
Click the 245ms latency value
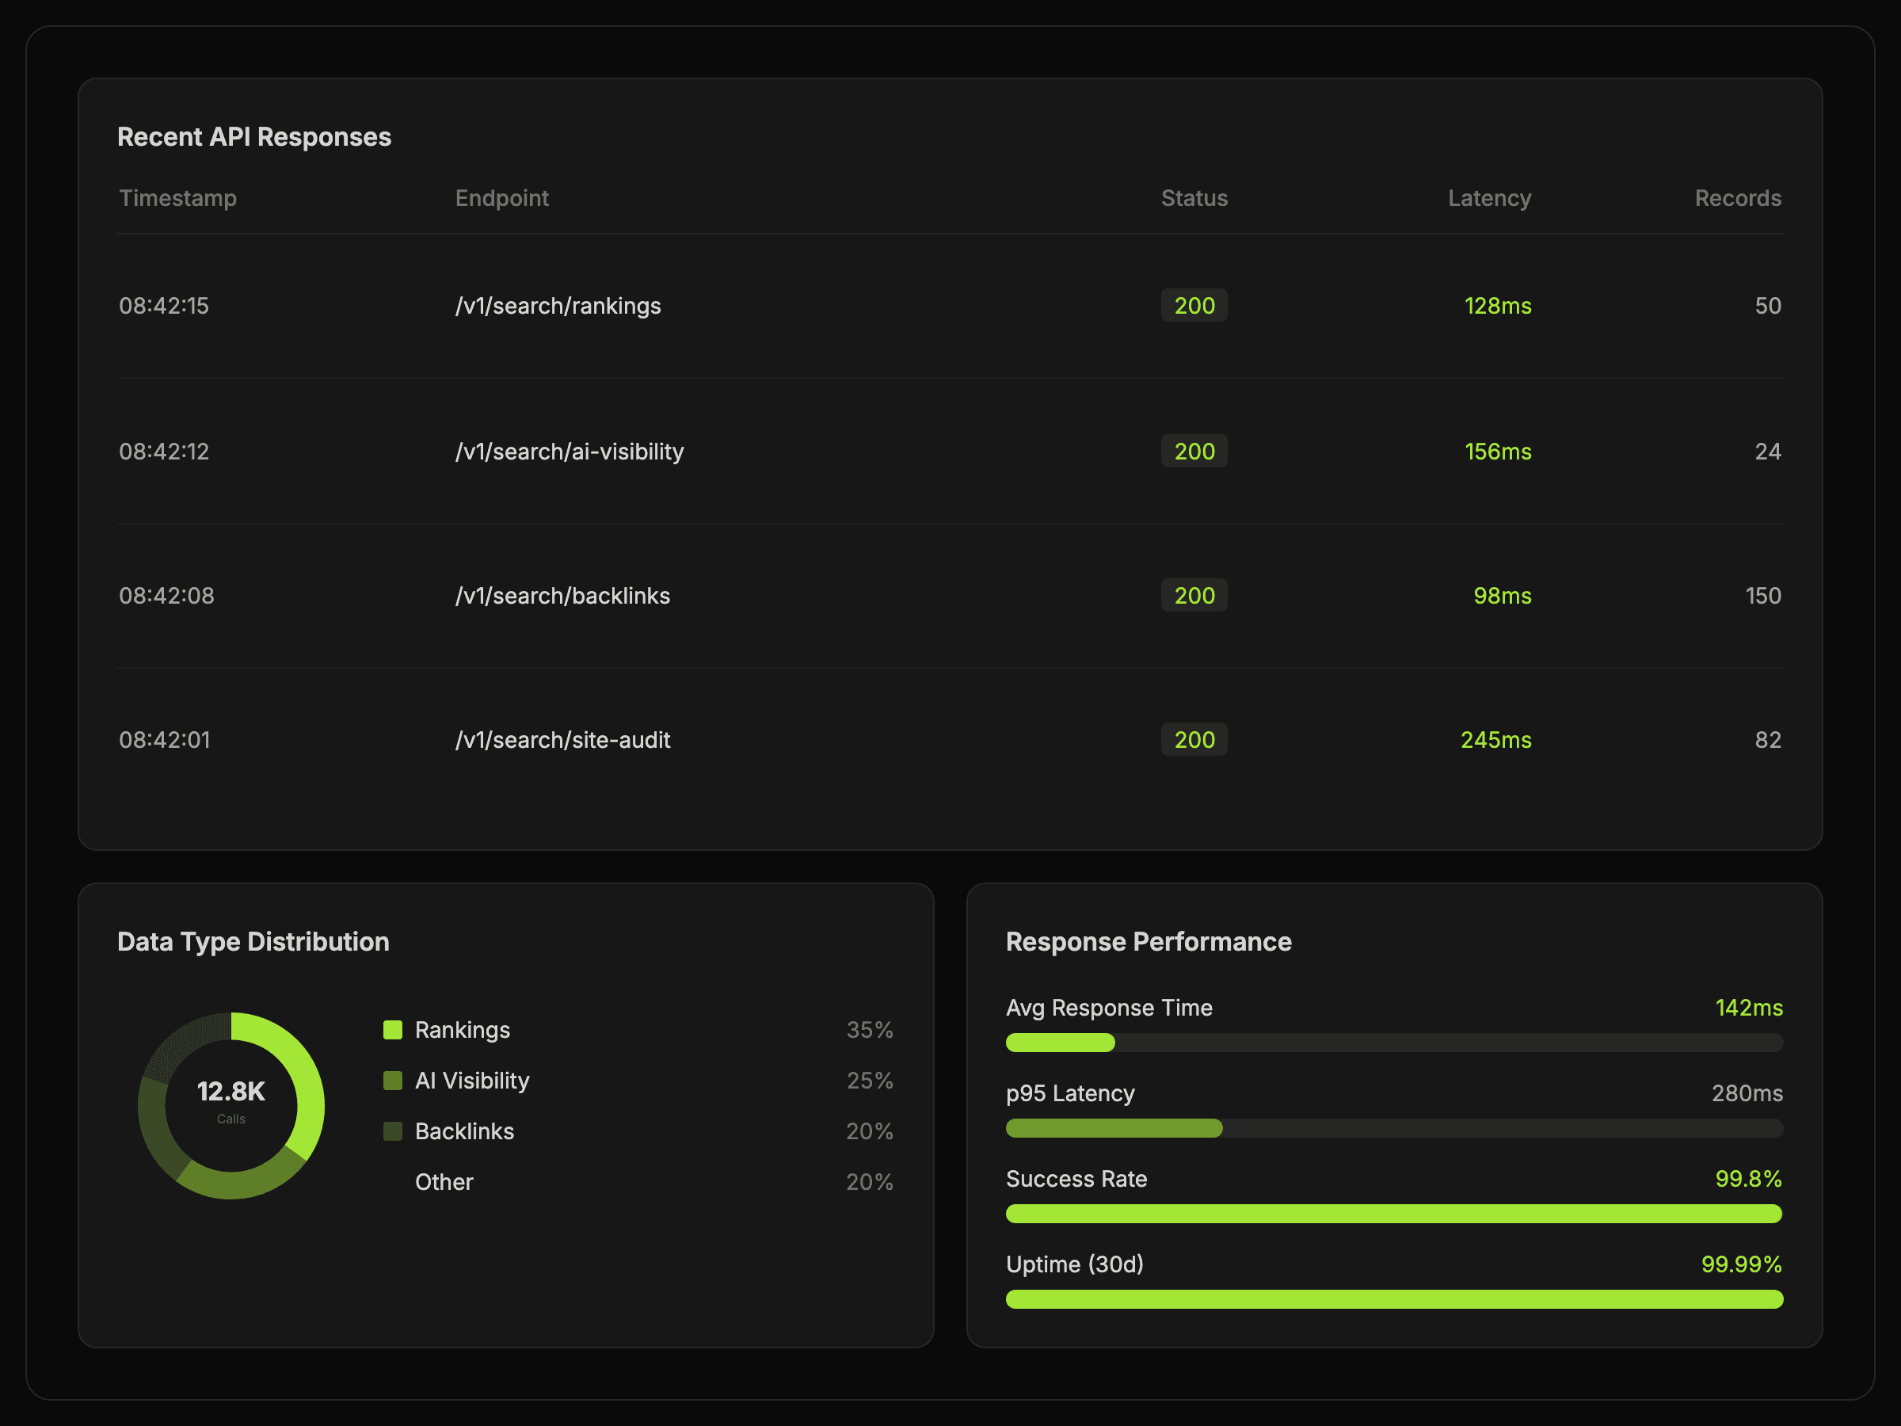(x=1495, y=740)
